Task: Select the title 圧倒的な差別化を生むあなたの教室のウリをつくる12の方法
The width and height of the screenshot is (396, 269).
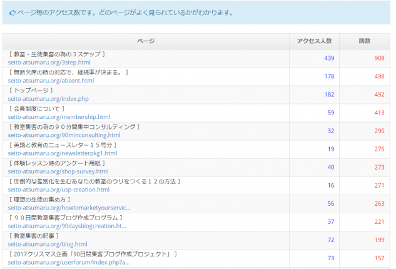Action: [x=94, y=181]
